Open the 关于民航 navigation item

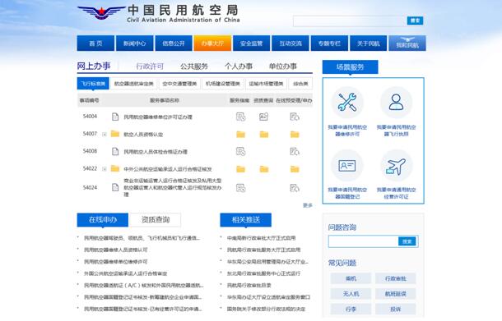pos(368,44)
